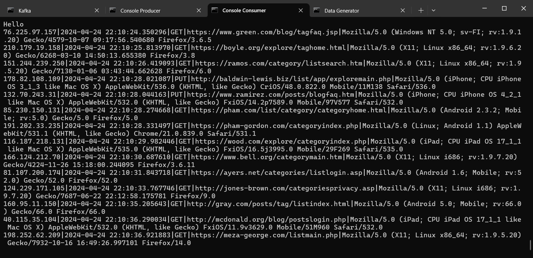Click the Console Producer tab's terminal icon
This screenshot has width=533, height=258.
(113, 11)
